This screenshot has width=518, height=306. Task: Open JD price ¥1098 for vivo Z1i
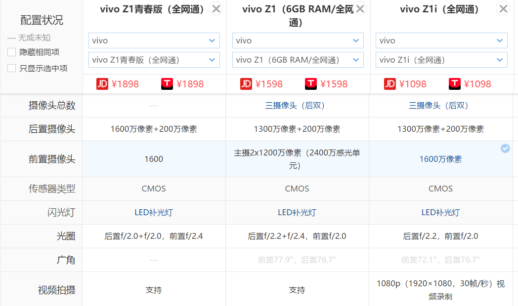click(413, 84)
